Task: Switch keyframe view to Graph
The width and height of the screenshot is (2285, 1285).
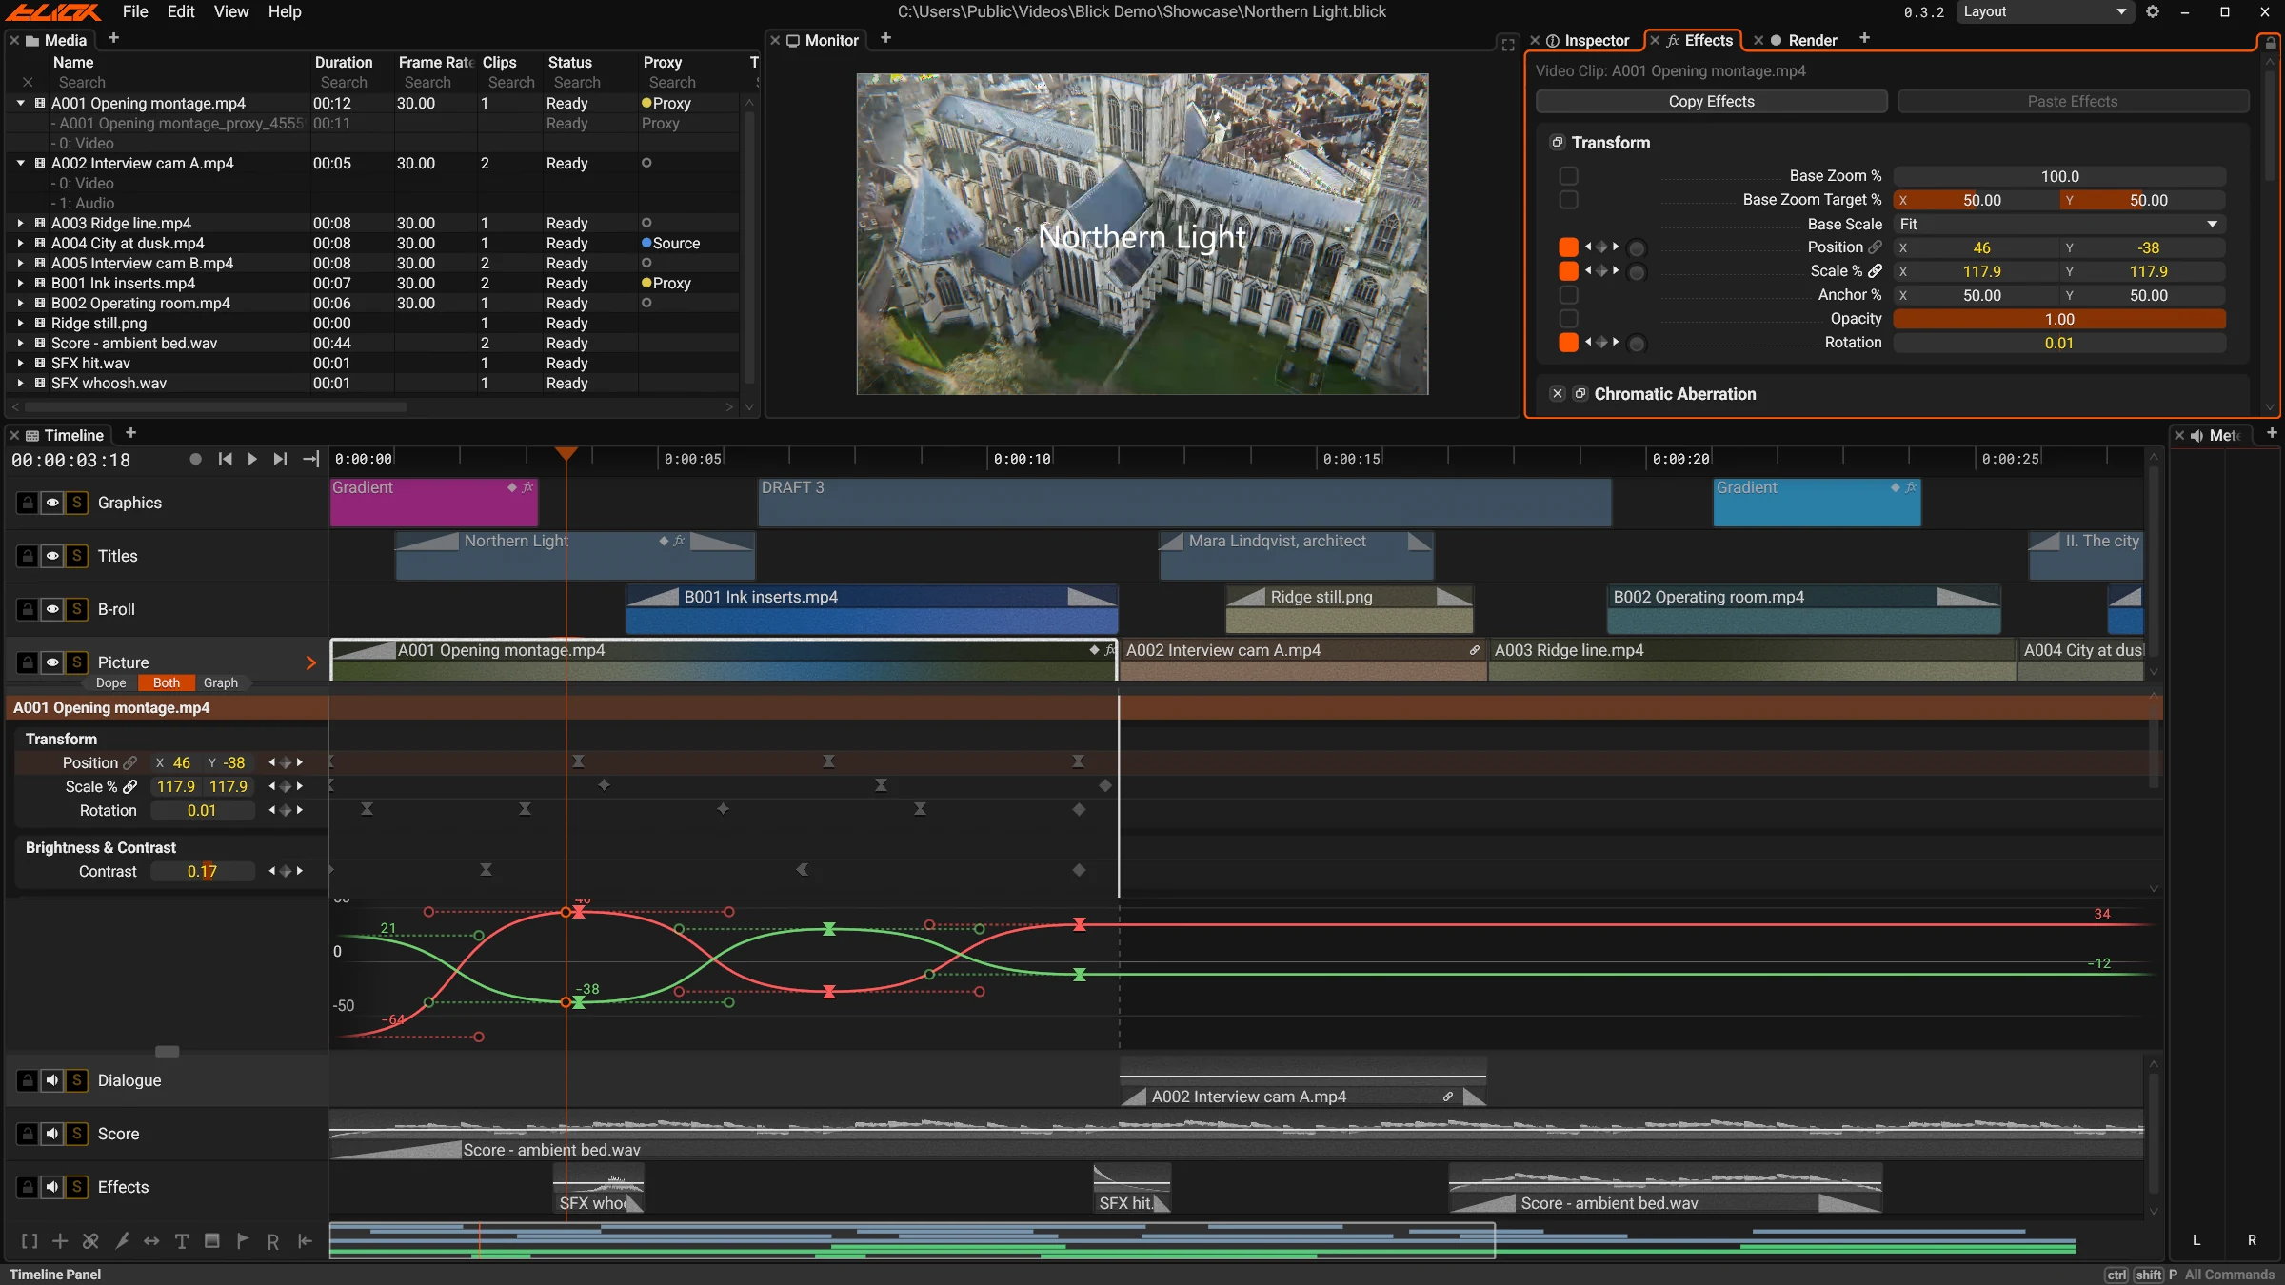Action: [x=221, y=682]
